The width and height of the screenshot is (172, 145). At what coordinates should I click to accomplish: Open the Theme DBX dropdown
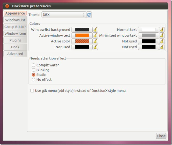tap(64, 15)
